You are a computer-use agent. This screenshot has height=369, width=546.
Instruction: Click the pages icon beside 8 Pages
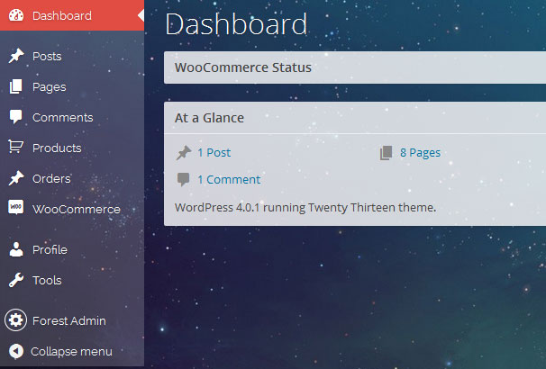(x=386, y=153)
